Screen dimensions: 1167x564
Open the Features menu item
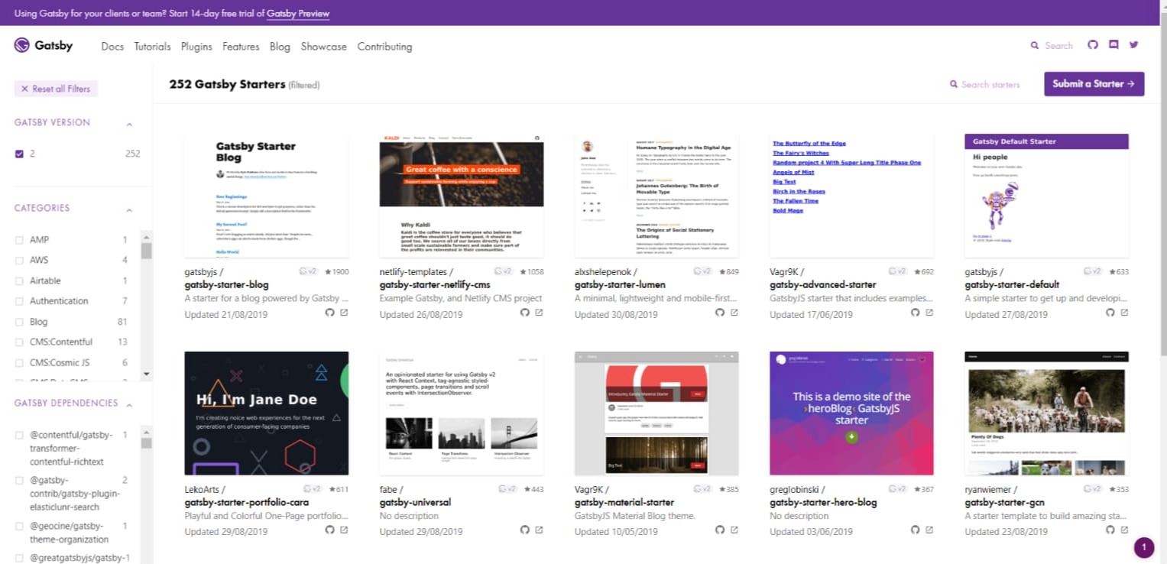click(x=241, y=47)
